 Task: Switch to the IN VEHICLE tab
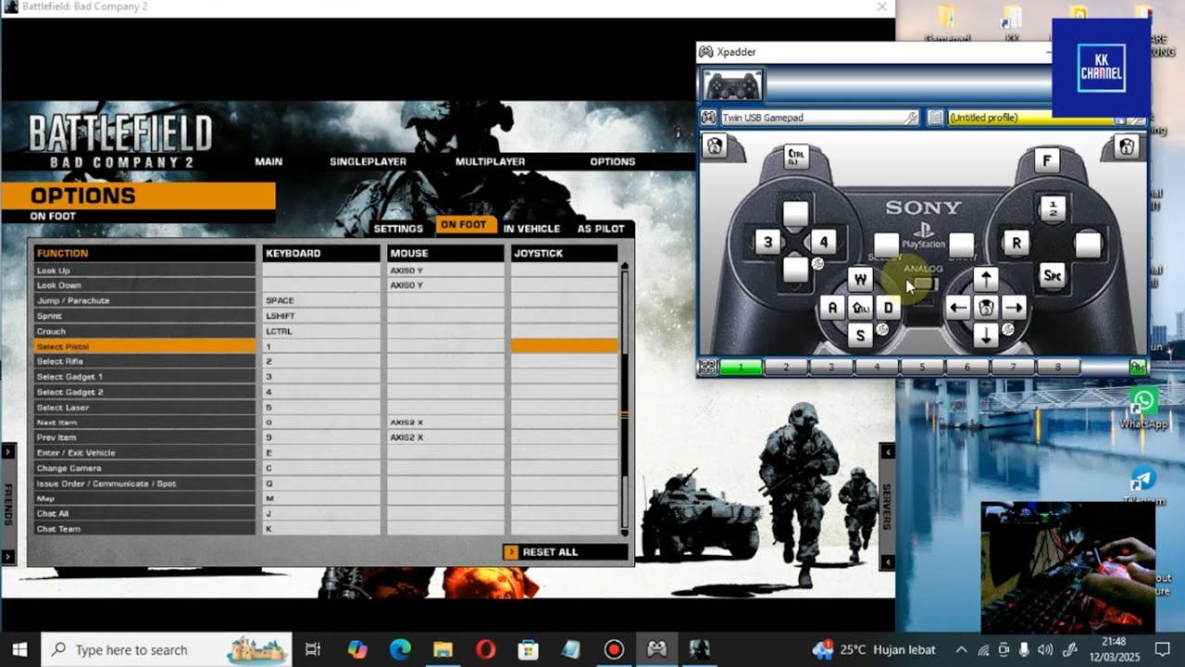[531, 228]
